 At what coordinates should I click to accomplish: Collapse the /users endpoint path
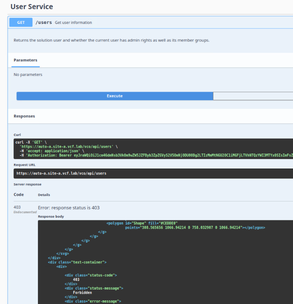pos(43,23)
